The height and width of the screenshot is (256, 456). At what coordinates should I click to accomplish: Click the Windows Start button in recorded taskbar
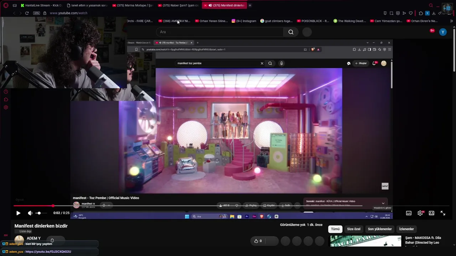tap(187, 217)
